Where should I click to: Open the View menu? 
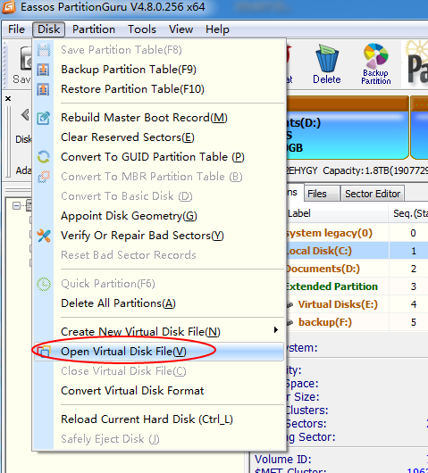pyautogui.click(x=180, y=29)
